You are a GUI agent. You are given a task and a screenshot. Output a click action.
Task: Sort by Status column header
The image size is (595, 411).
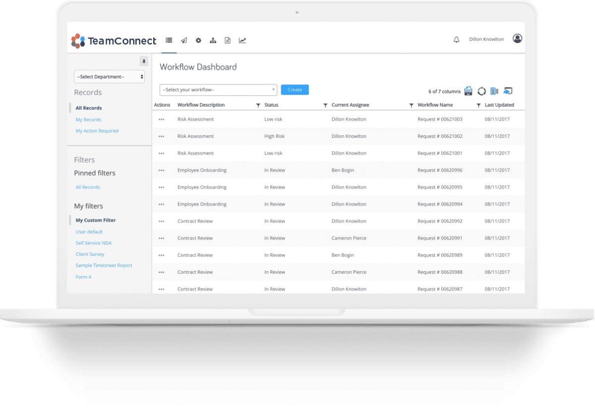[271, 105]
